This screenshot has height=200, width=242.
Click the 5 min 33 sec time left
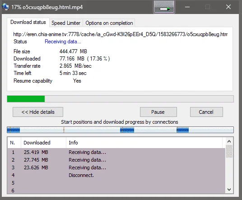[73, 73]
